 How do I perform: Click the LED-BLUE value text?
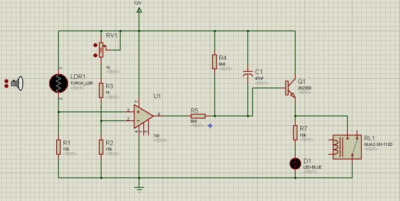(x=312, y=167)
